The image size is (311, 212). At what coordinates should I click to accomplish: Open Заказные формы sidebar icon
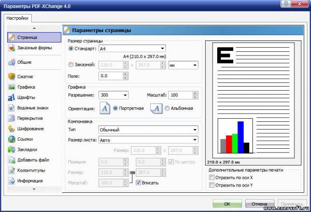click(x=11, y=48)
